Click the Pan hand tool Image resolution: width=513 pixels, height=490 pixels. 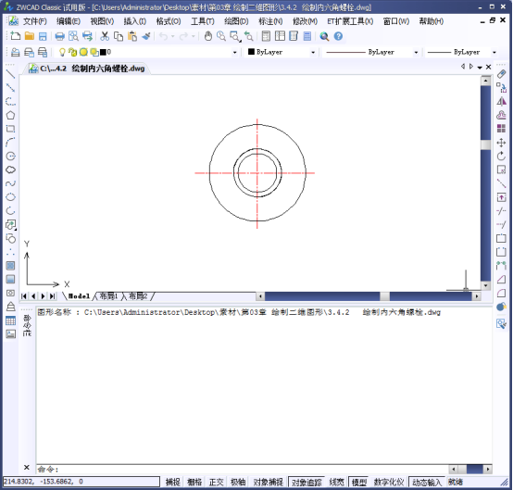(x=207, y=36)
